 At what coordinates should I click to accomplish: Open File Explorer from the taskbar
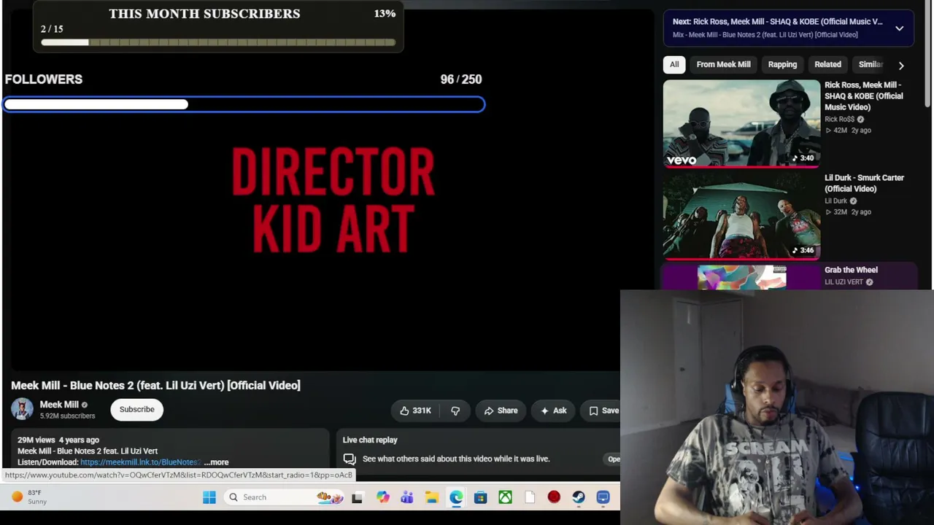pyautogui.click(x=432, y=497)
